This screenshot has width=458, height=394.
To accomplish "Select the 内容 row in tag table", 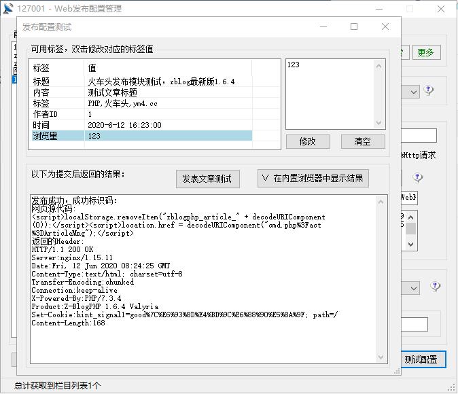I will pos(140,92).
